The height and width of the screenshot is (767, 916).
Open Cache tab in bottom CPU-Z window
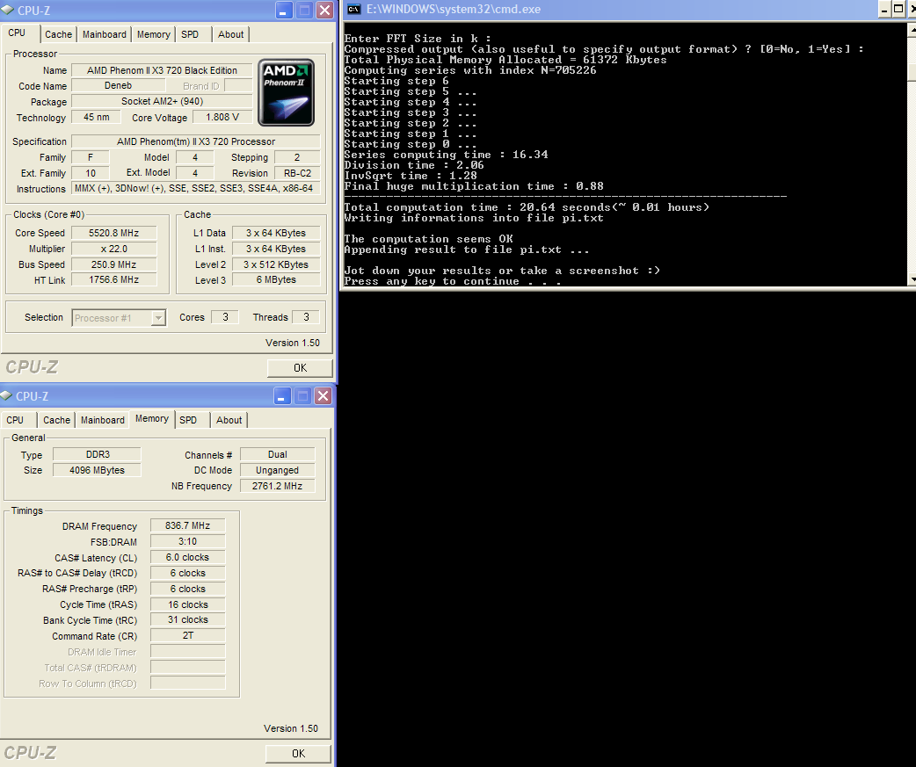pos(56,420)
